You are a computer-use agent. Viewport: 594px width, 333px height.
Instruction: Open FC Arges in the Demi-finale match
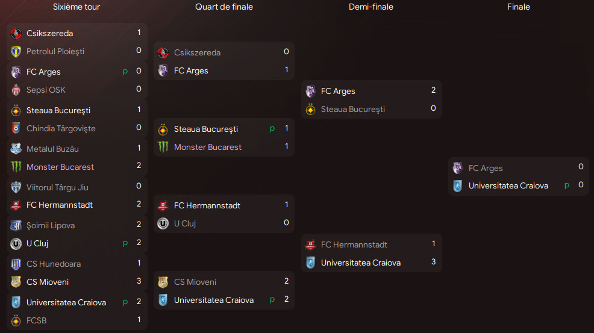coord(338,92)
